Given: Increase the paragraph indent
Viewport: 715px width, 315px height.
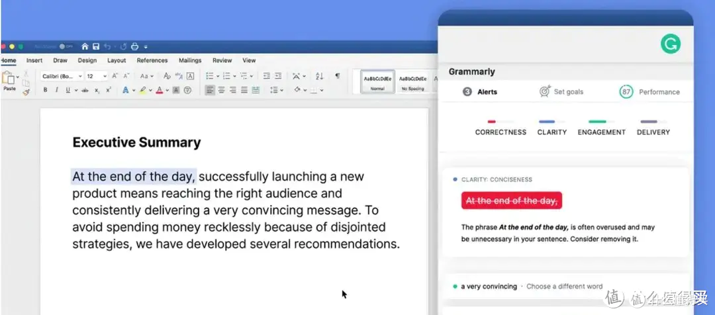Looking at the screenshot, I should (x=278, y=76).
